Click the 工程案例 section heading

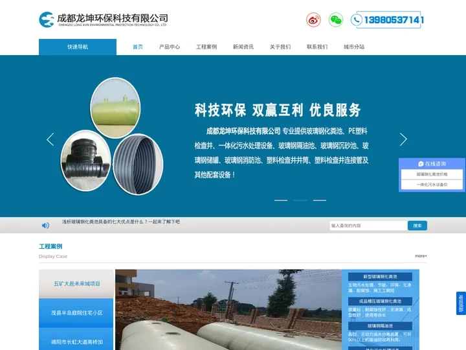click(x=50, y=246)
